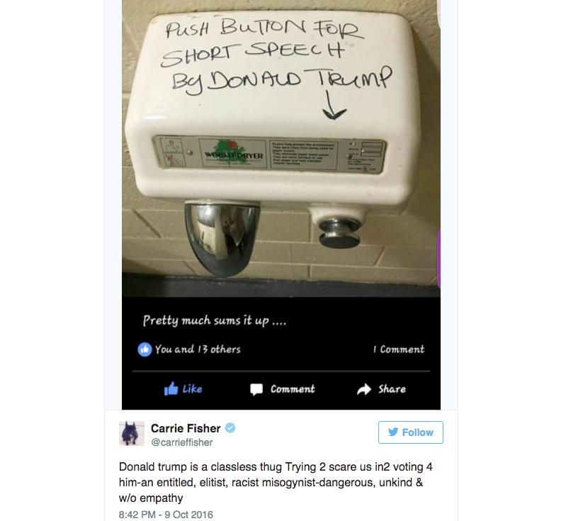The width and height of the screenshot is (566, 521).
Task: Click the Carrie Fisher display name
Action: pyautogui.click(x=186, y=429)
